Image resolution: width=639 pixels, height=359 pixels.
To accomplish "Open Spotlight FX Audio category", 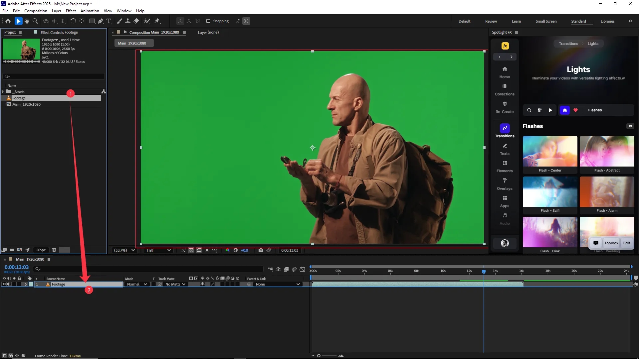I will click(505, 219).
